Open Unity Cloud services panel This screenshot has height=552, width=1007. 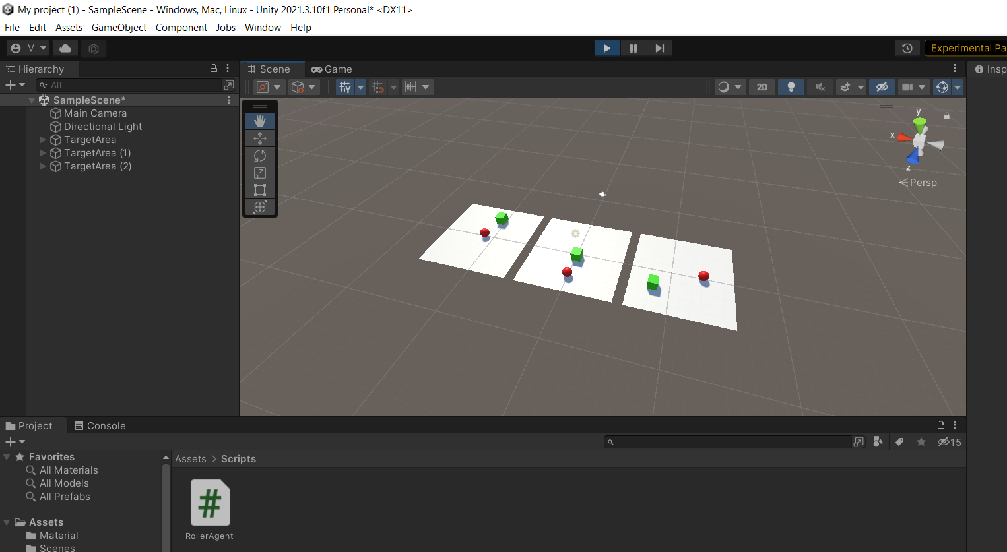[x=65, y=47]
